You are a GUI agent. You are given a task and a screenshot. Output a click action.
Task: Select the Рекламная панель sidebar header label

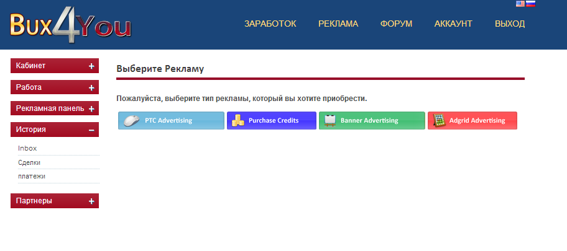50,108
